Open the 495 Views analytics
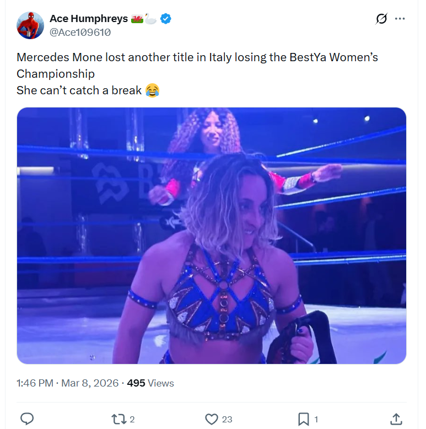Viewport: 426px width, 429px height. pyautogui.click(x=150, y=383)
